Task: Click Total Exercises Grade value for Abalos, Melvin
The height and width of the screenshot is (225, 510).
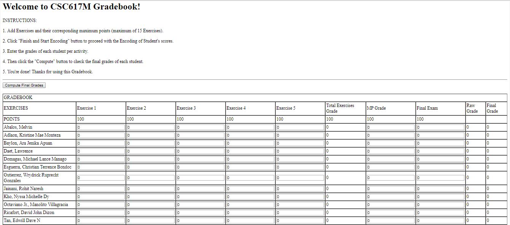Action: pos(327,127)
